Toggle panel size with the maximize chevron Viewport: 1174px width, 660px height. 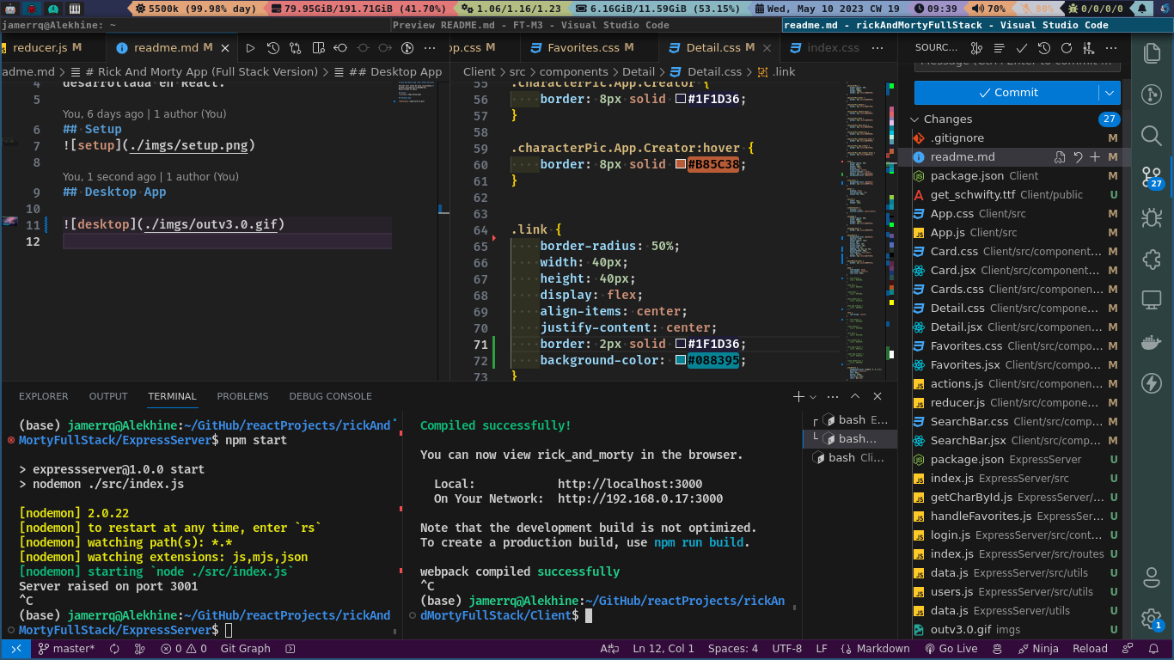pyautogui.click(x=855, y=396)
